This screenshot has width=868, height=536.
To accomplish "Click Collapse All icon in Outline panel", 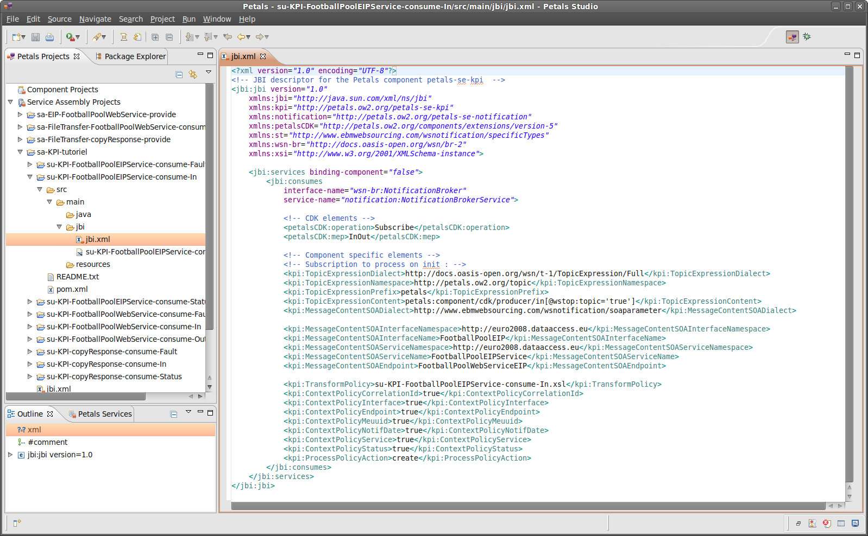I will click(x=174, y=414).
